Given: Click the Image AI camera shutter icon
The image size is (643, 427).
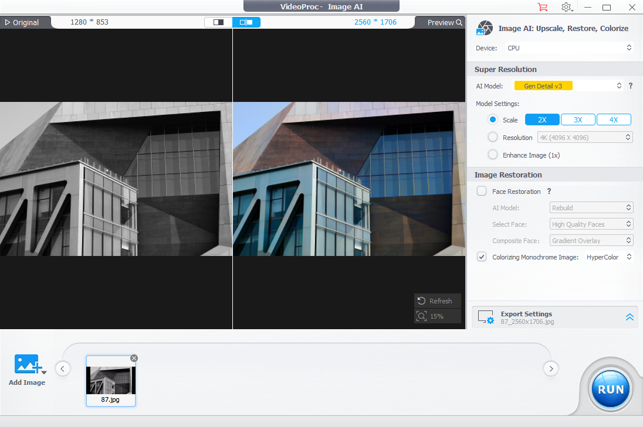Looking at the screenshot, I should [x=484, y=28].
